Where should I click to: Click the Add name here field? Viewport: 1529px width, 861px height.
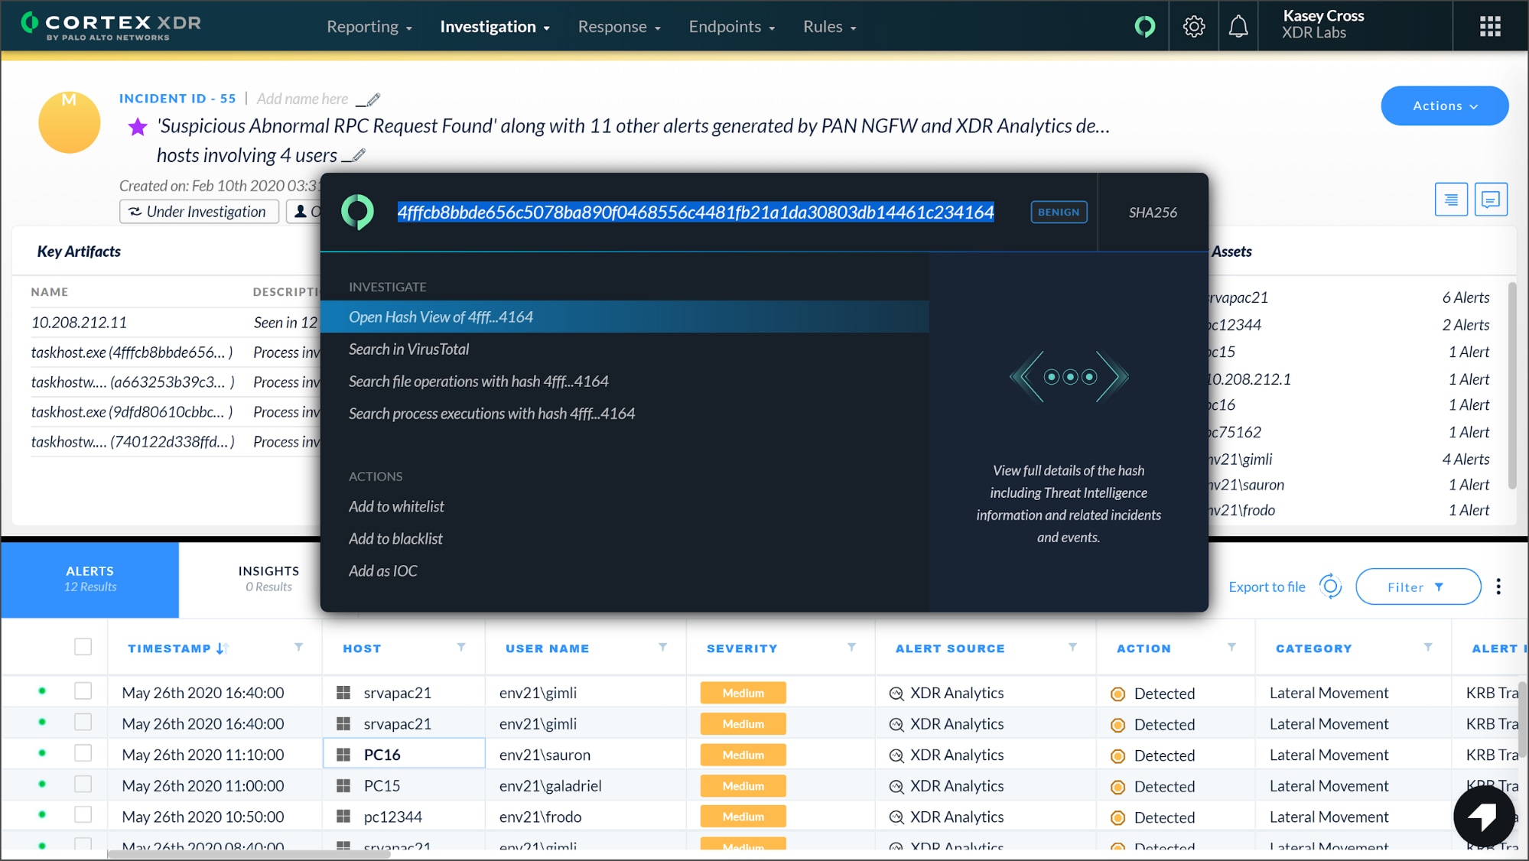click(302, 99)
